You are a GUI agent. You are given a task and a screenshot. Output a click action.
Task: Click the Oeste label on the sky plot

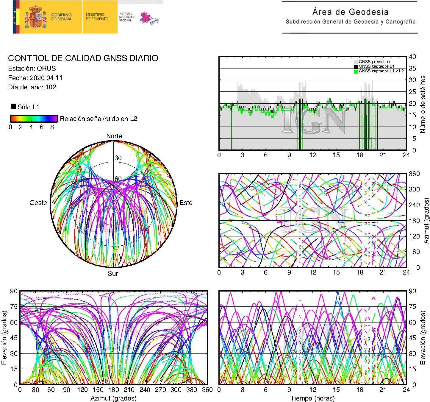click(x=38, y=203)
